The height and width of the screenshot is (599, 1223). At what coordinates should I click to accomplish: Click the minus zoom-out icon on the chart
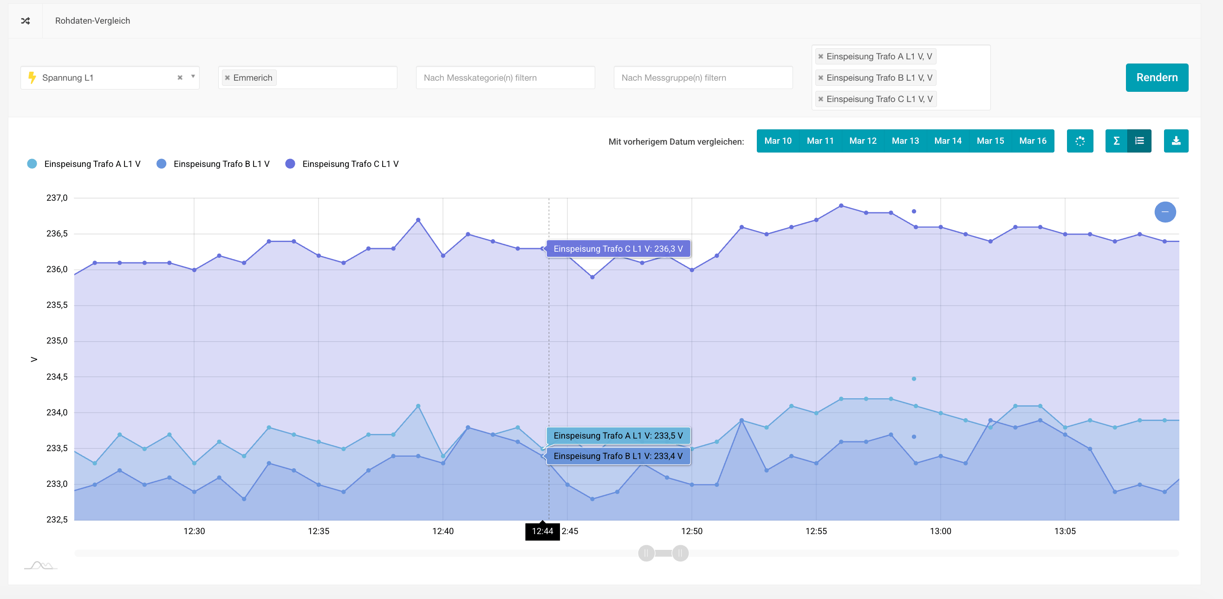pos(1166,212)
